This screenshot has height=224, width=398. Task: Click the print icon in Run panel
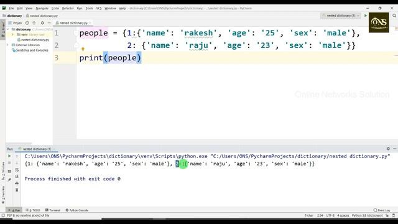click(x=17, y=183)
